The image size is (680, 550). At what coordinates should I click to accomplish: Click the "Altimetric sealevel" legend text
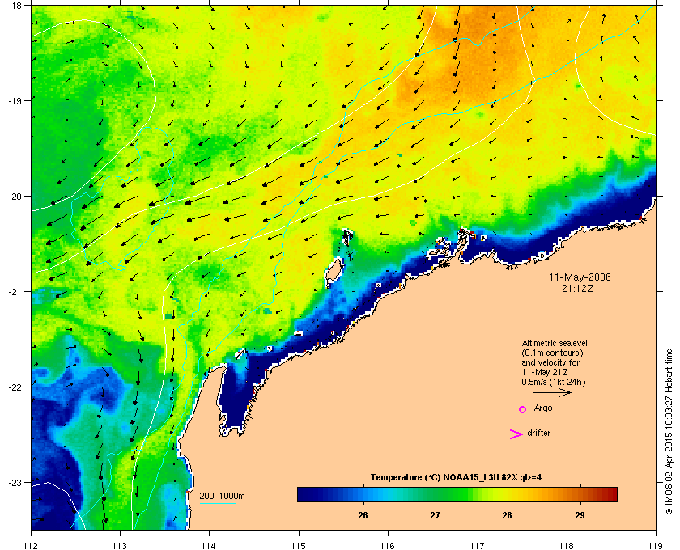tap(555, 343)
